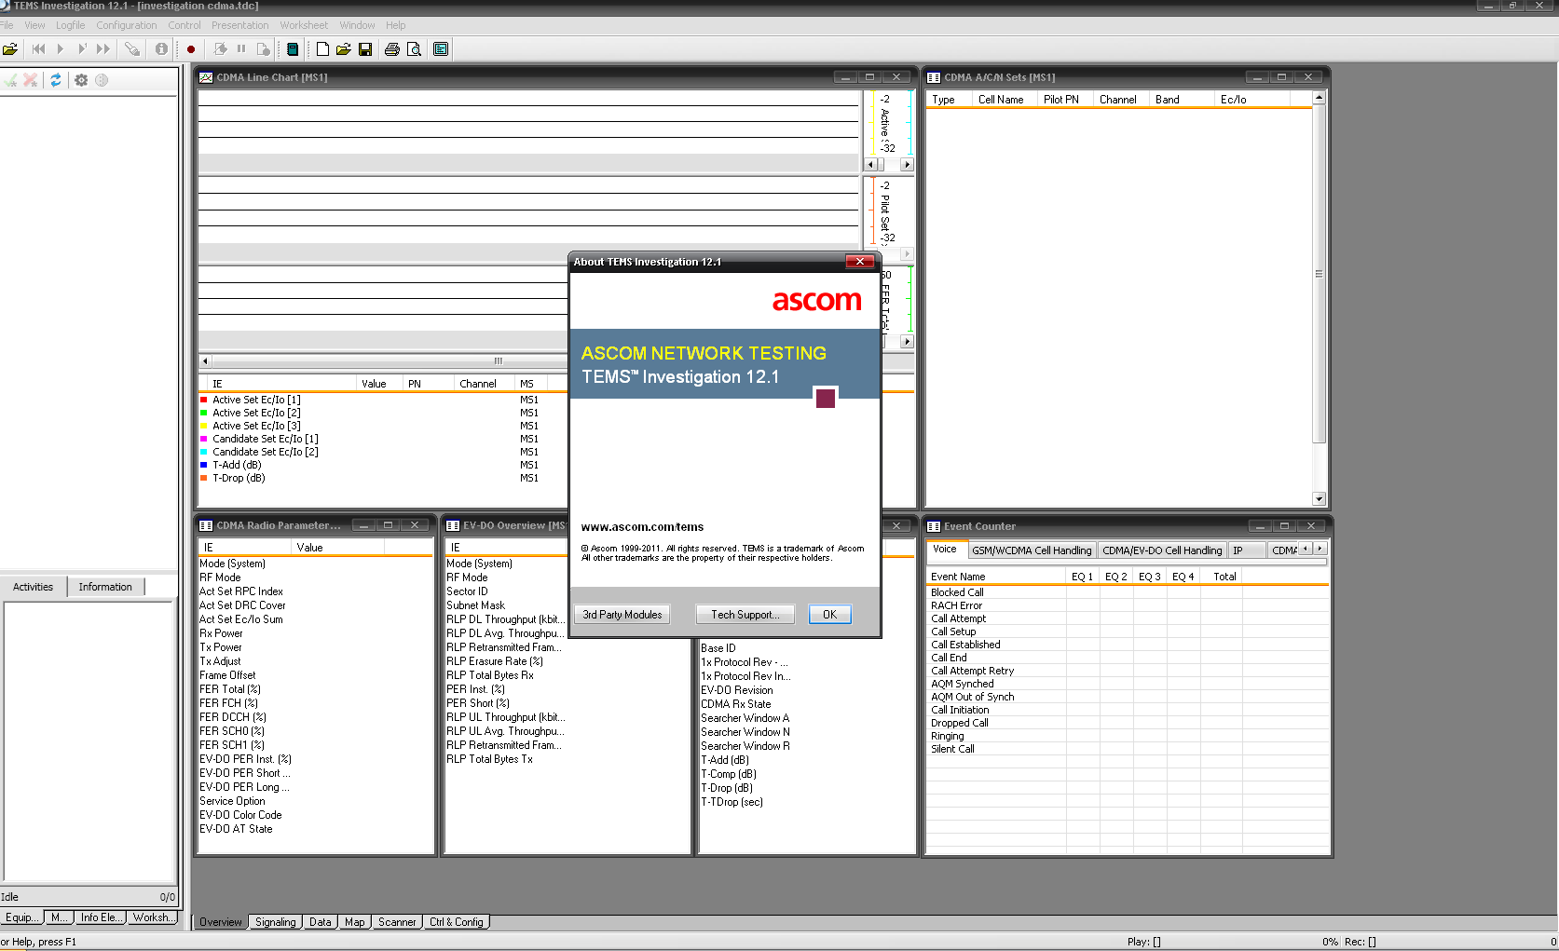Switch to the Signaling worksheet tab
1559x951 pixels.
[276, 922]
